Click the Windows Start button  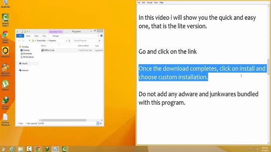click(x=3, y=149)
